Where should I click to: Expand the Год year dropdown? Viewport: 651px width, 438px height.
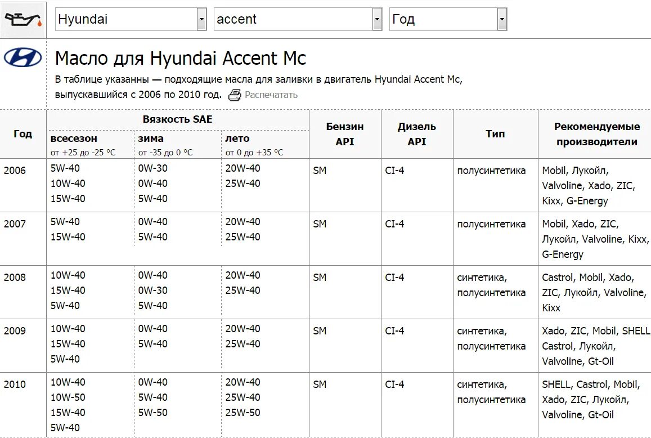448,19
